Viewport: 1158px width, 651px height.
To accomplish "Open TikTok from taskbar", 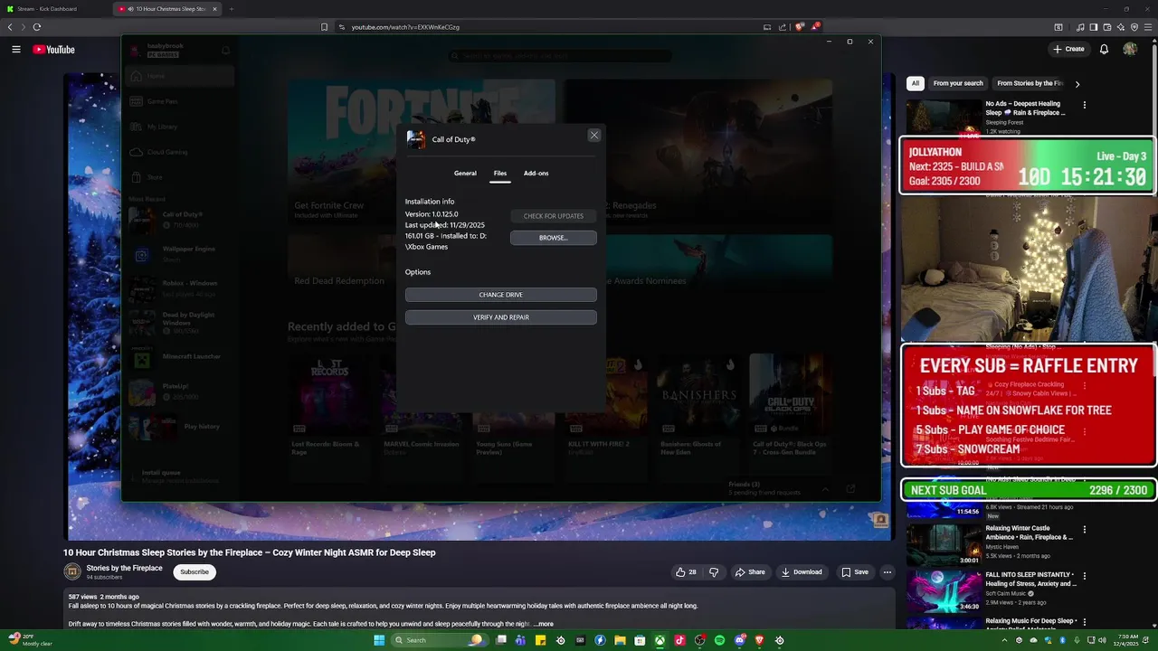I will pyautogui.click(x=679, y=640).
